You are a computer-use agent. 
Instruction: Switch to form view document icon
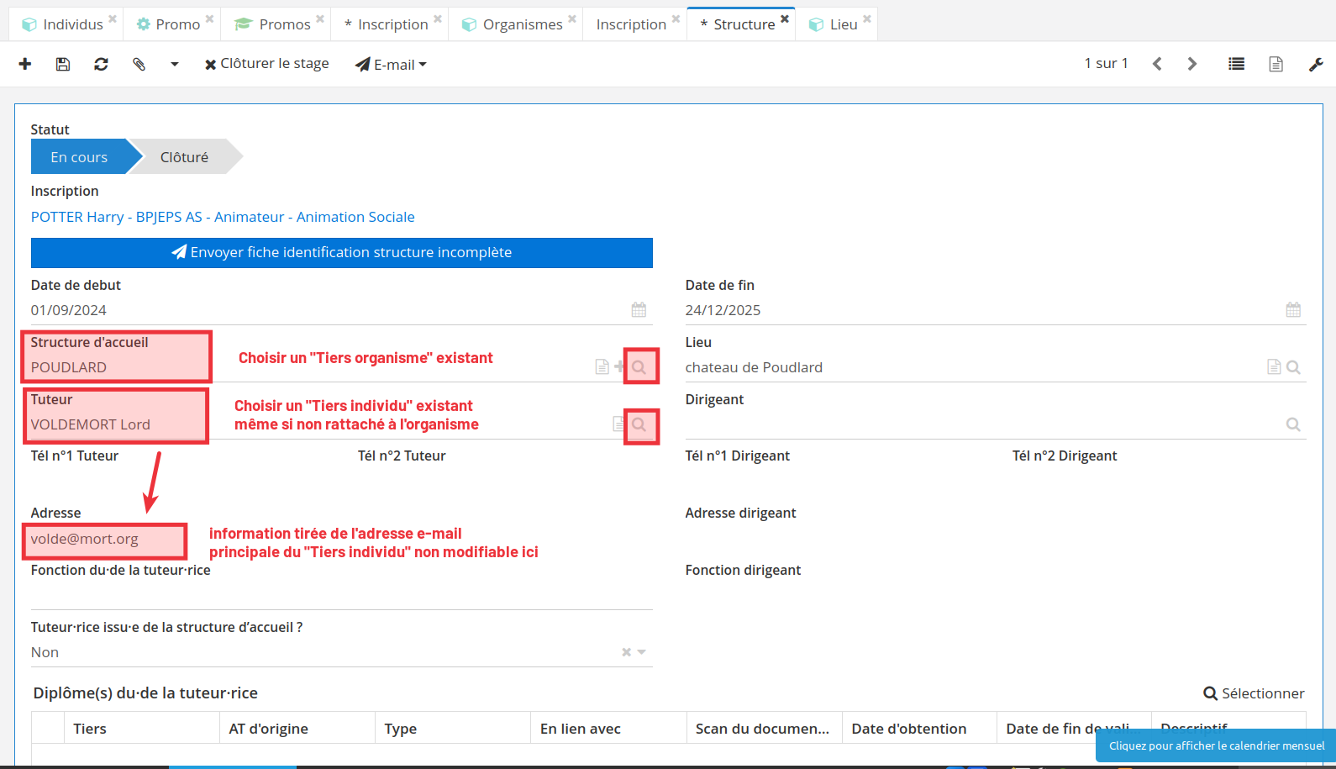[1276, 64]
